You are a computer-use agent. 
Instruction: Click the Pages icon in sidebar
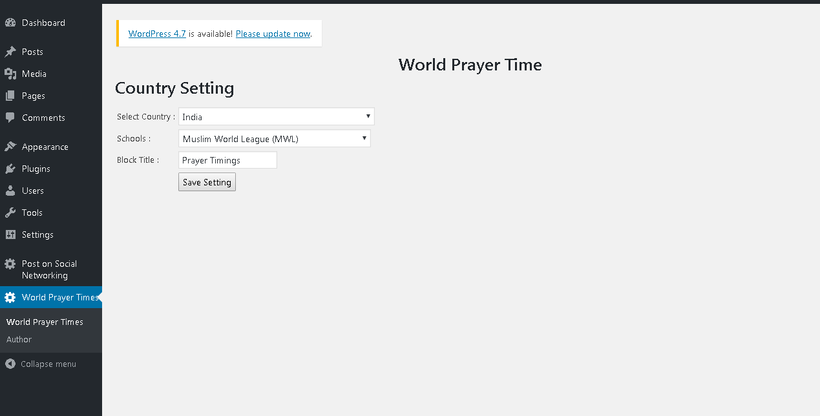coord(10,96)
